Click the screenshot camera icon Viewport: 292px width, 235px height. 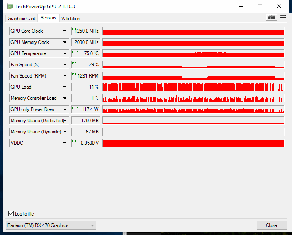coord(271,17)
